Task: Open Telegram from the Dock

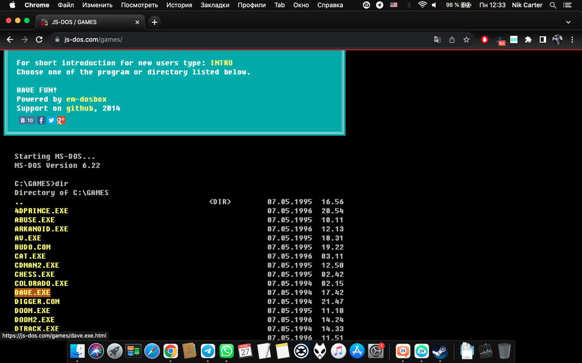Action: pyautogui.click(x=208, y=350)
